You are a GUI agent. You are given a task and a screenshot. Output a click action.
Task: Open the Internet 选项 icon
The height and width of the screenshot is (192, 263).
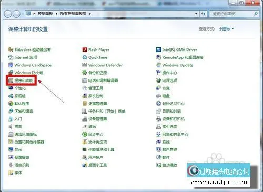coord(11,57)
